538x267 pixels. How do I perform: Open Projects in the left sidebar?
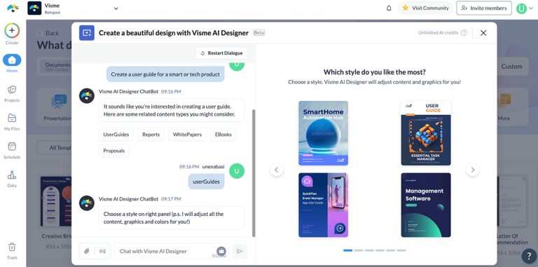point(12,90)
